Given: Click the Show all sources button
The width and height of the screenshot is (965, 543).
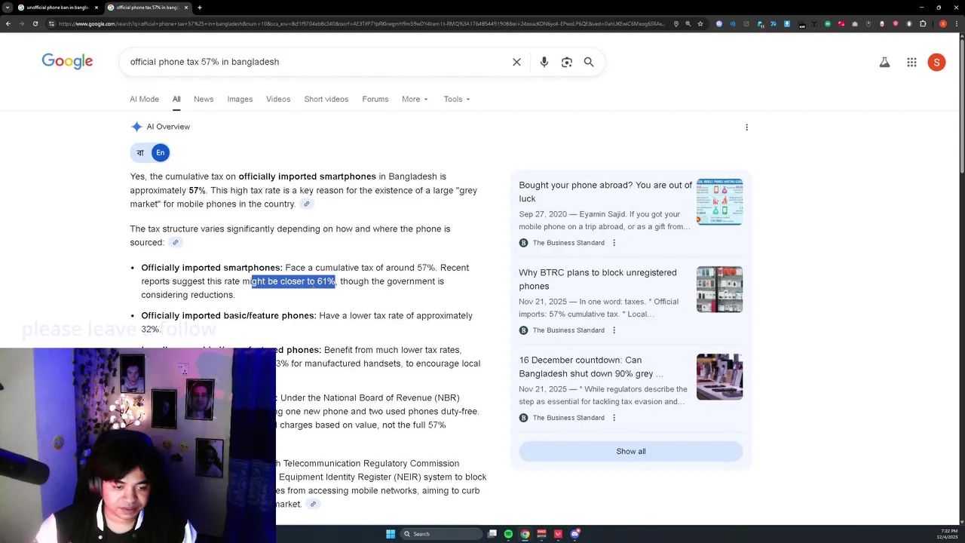Looking at the screenshot, I should tap(631, 451).
